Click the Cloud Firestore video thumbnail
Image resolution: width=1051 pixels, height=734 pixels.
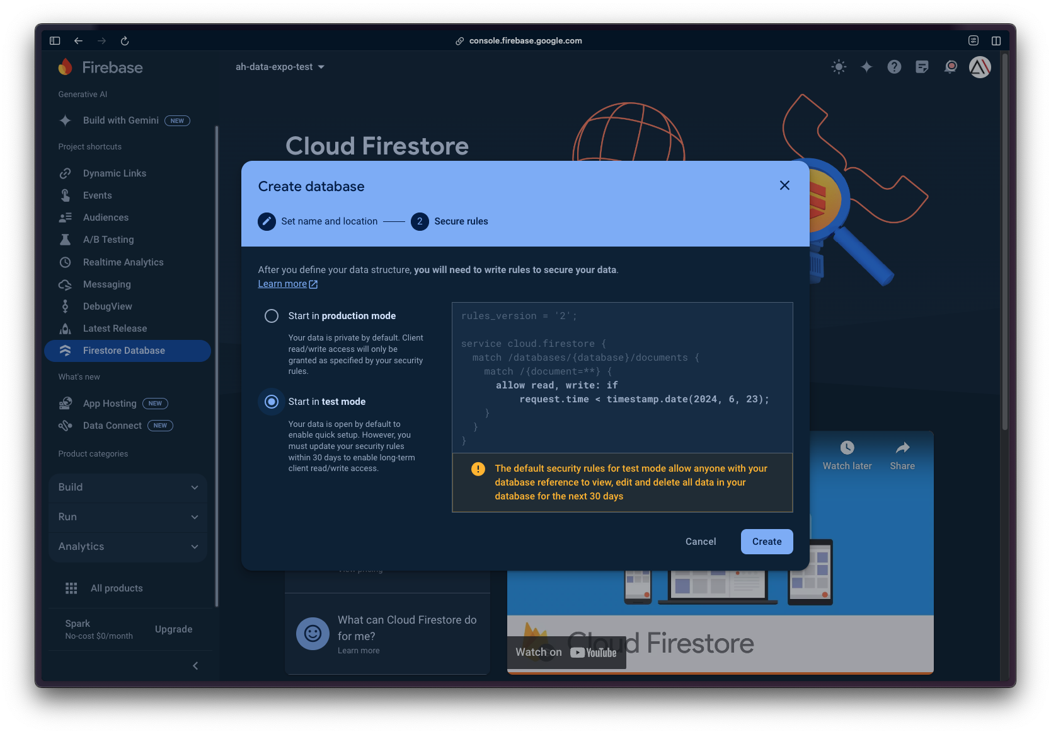[720, 553]
